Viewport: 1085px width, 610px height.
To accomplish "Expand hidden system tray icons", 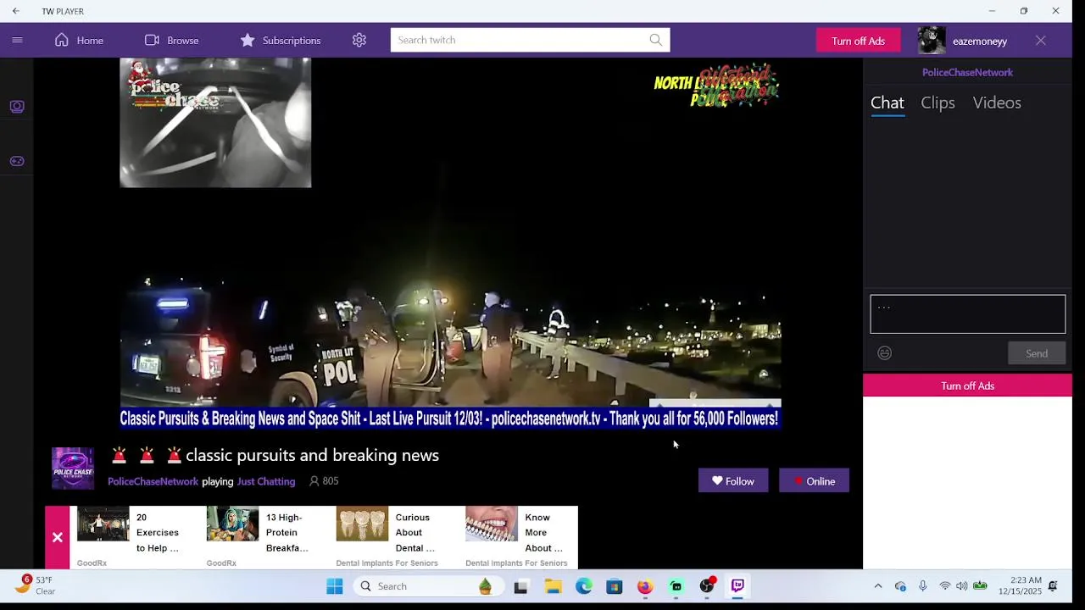I will point(878,586).
